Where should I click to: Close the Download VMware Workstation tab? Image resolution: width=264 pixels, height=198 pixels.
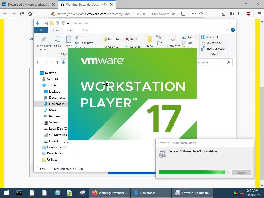tap(53, 5)
